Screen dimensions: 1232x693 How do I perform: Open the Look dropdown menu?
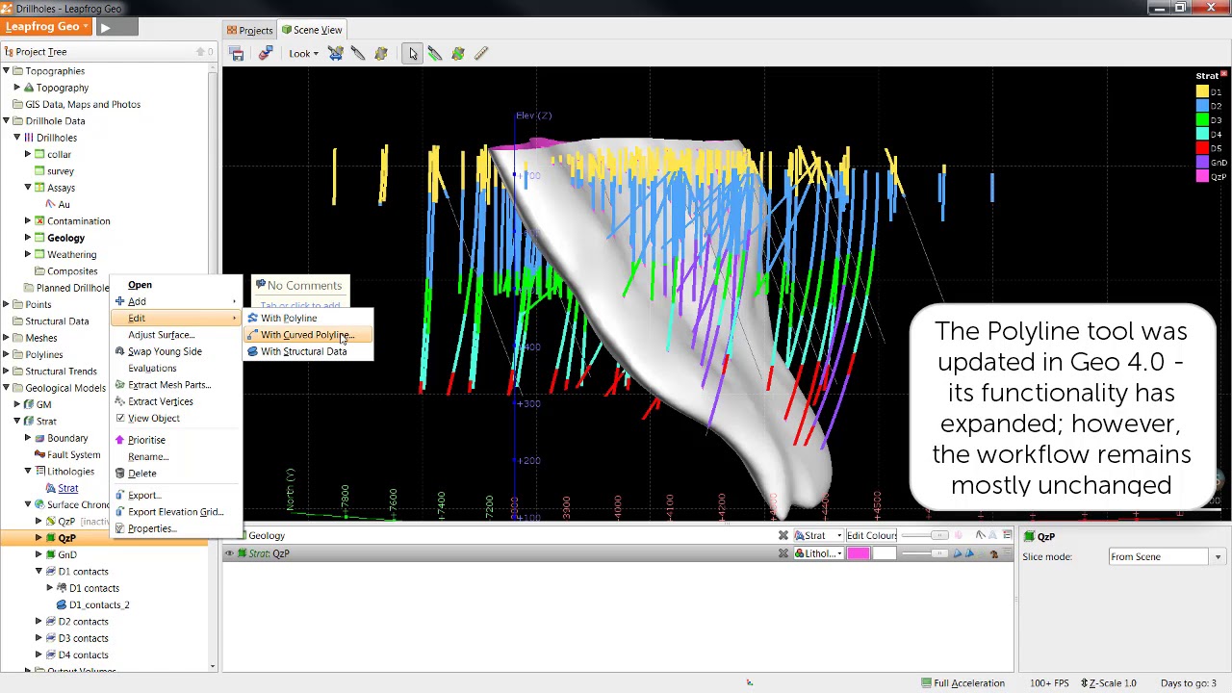pyautogui.click(x=303, y=54)
